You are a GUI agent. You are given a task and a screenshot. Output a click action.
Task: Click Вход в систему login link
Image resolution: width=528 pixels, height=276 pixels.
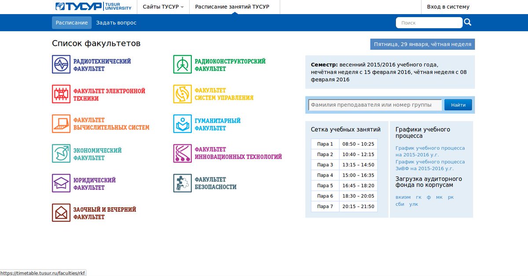tap(448, 7)
